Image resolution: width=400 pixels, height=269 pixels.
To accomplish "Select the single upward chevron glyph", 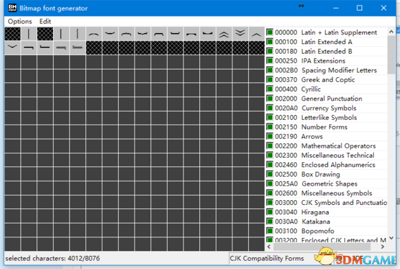I will (257, 34).
